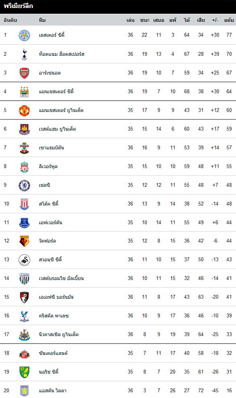Click the Swansea City swan crest
Viewport: 236px width, 398px height.
pos(25,260)
